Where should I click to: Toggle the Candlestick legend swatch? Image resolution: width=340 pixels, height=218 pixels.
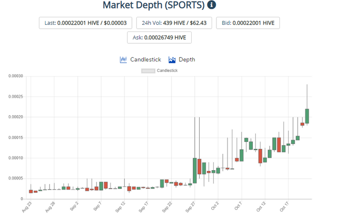148,71
